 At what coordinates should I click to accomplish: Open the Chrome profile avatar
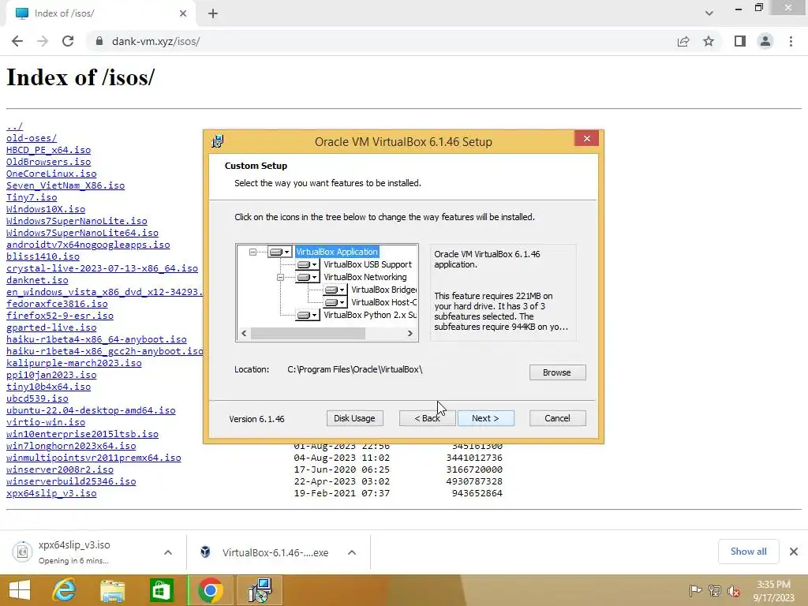click(765, 41)
